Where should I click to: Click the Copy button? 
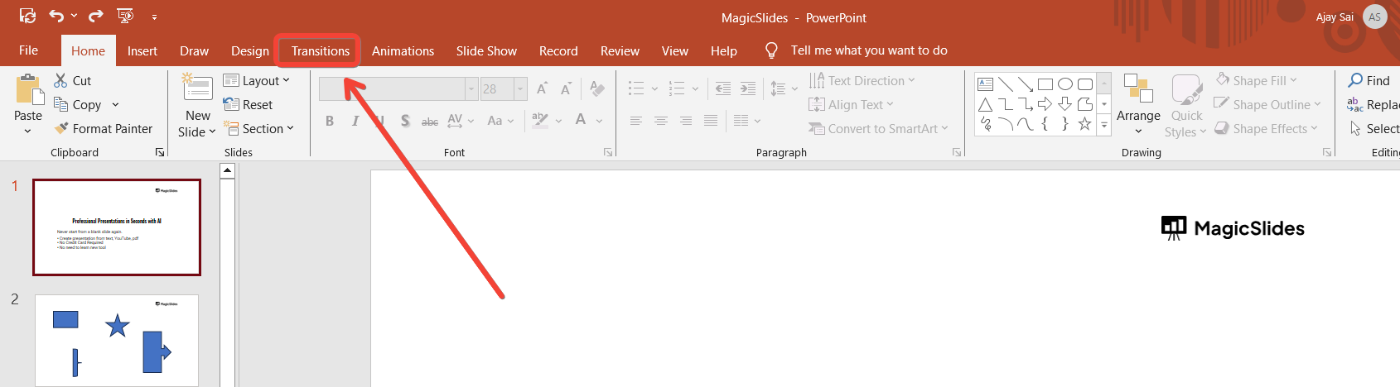pos(77,104)
